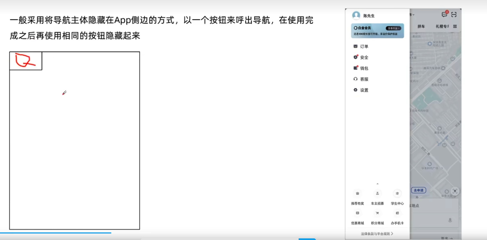Select the 礼橙专车 tab

442,26
